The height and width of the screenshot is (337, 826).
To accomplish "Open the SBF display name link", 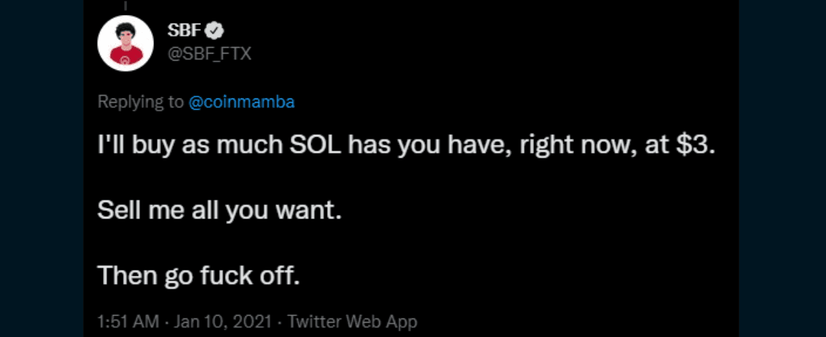I will point(185,30).
